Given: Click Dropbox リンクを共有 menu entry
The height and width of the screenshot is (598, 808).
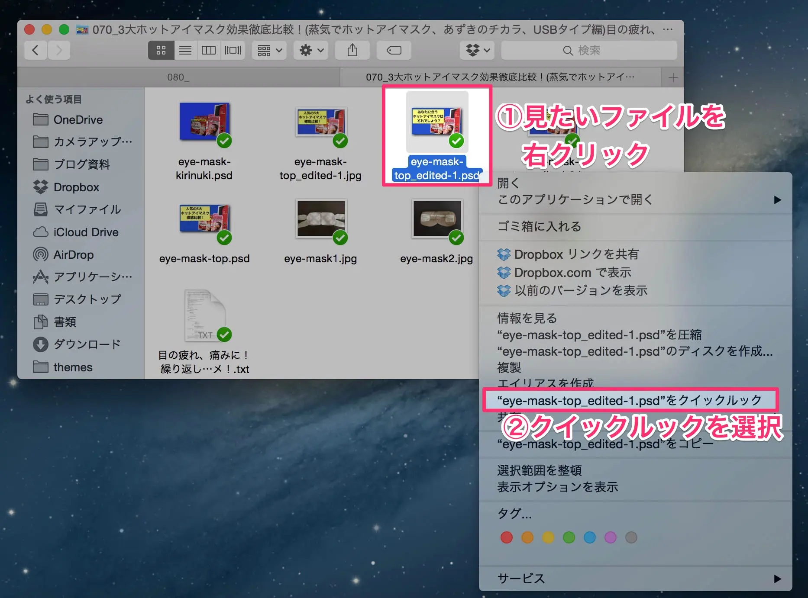Looking at the screenshot, I should tap(576, 254).
